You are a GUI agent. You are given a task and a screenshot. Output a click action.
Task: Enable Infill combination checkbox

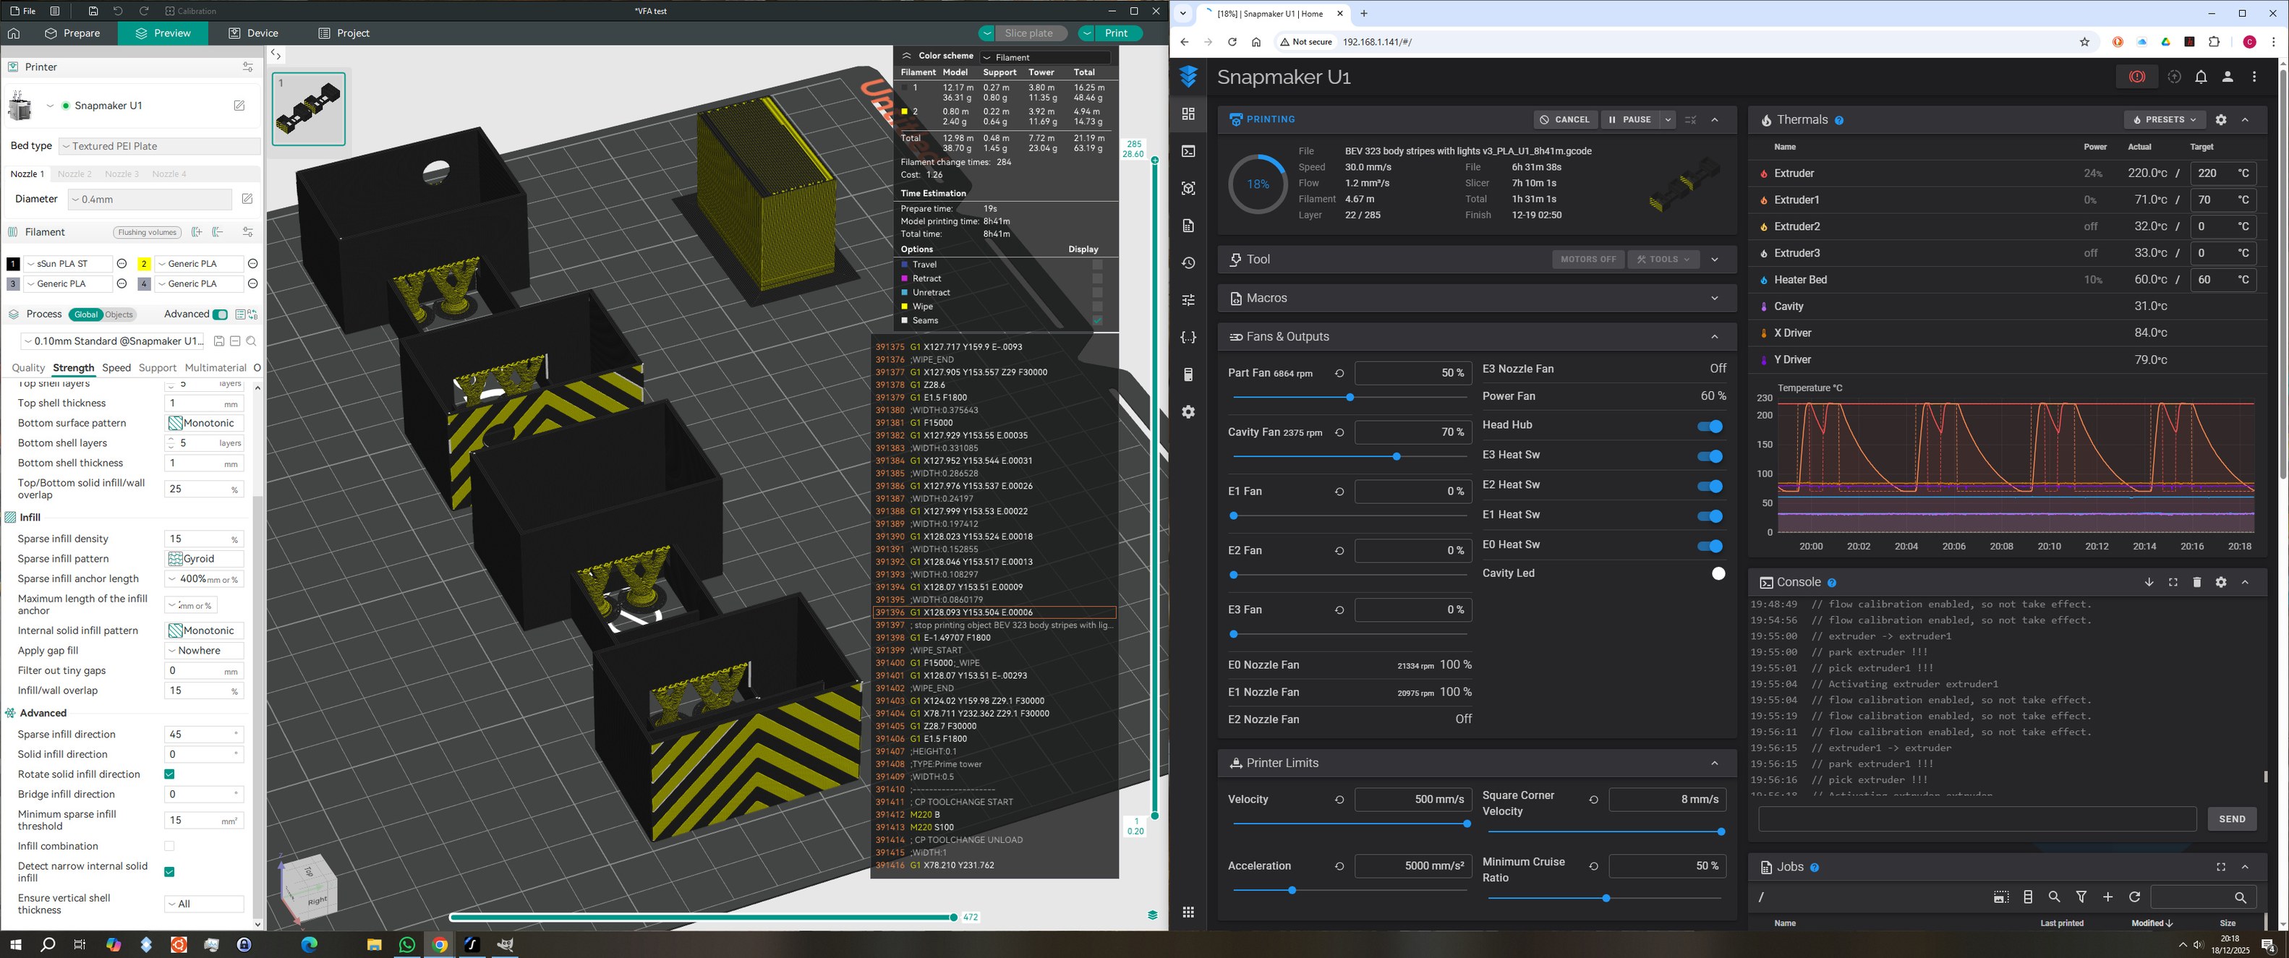pyautogui.click(x=169, y=846)
